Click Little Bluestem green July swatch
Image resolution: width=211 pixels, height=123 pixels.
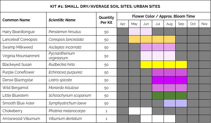(x=158, y=95)
